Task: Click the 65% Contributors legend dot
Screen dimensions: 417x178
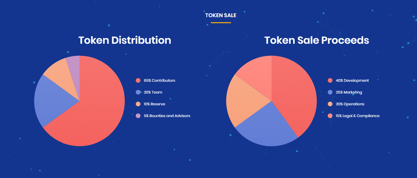Action: (138, 80)
